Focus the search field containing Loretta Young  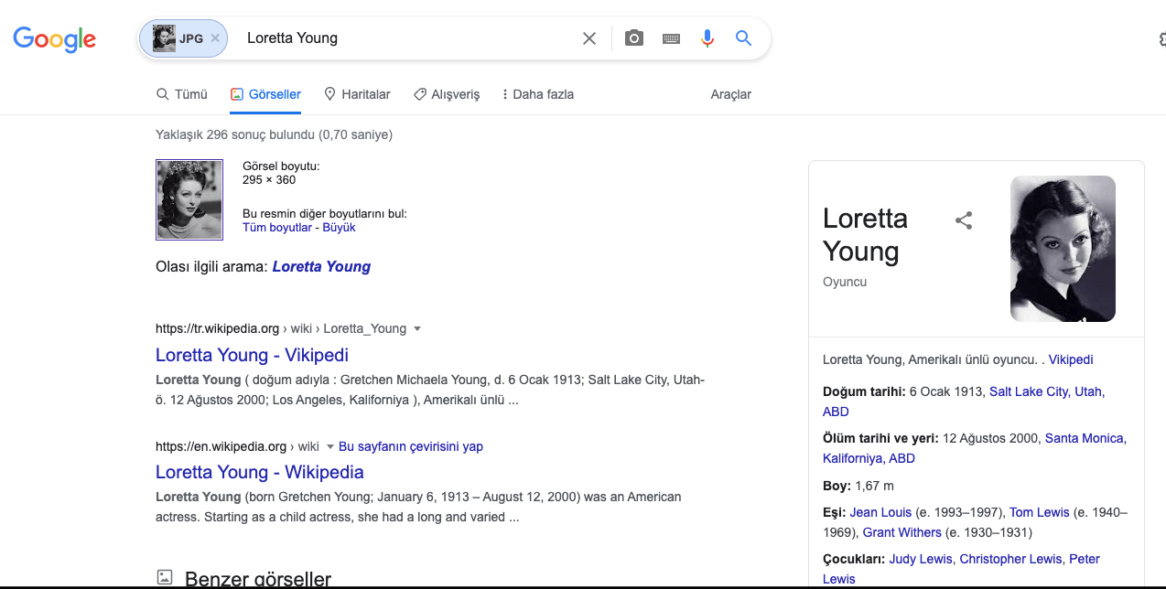point(407,38)
